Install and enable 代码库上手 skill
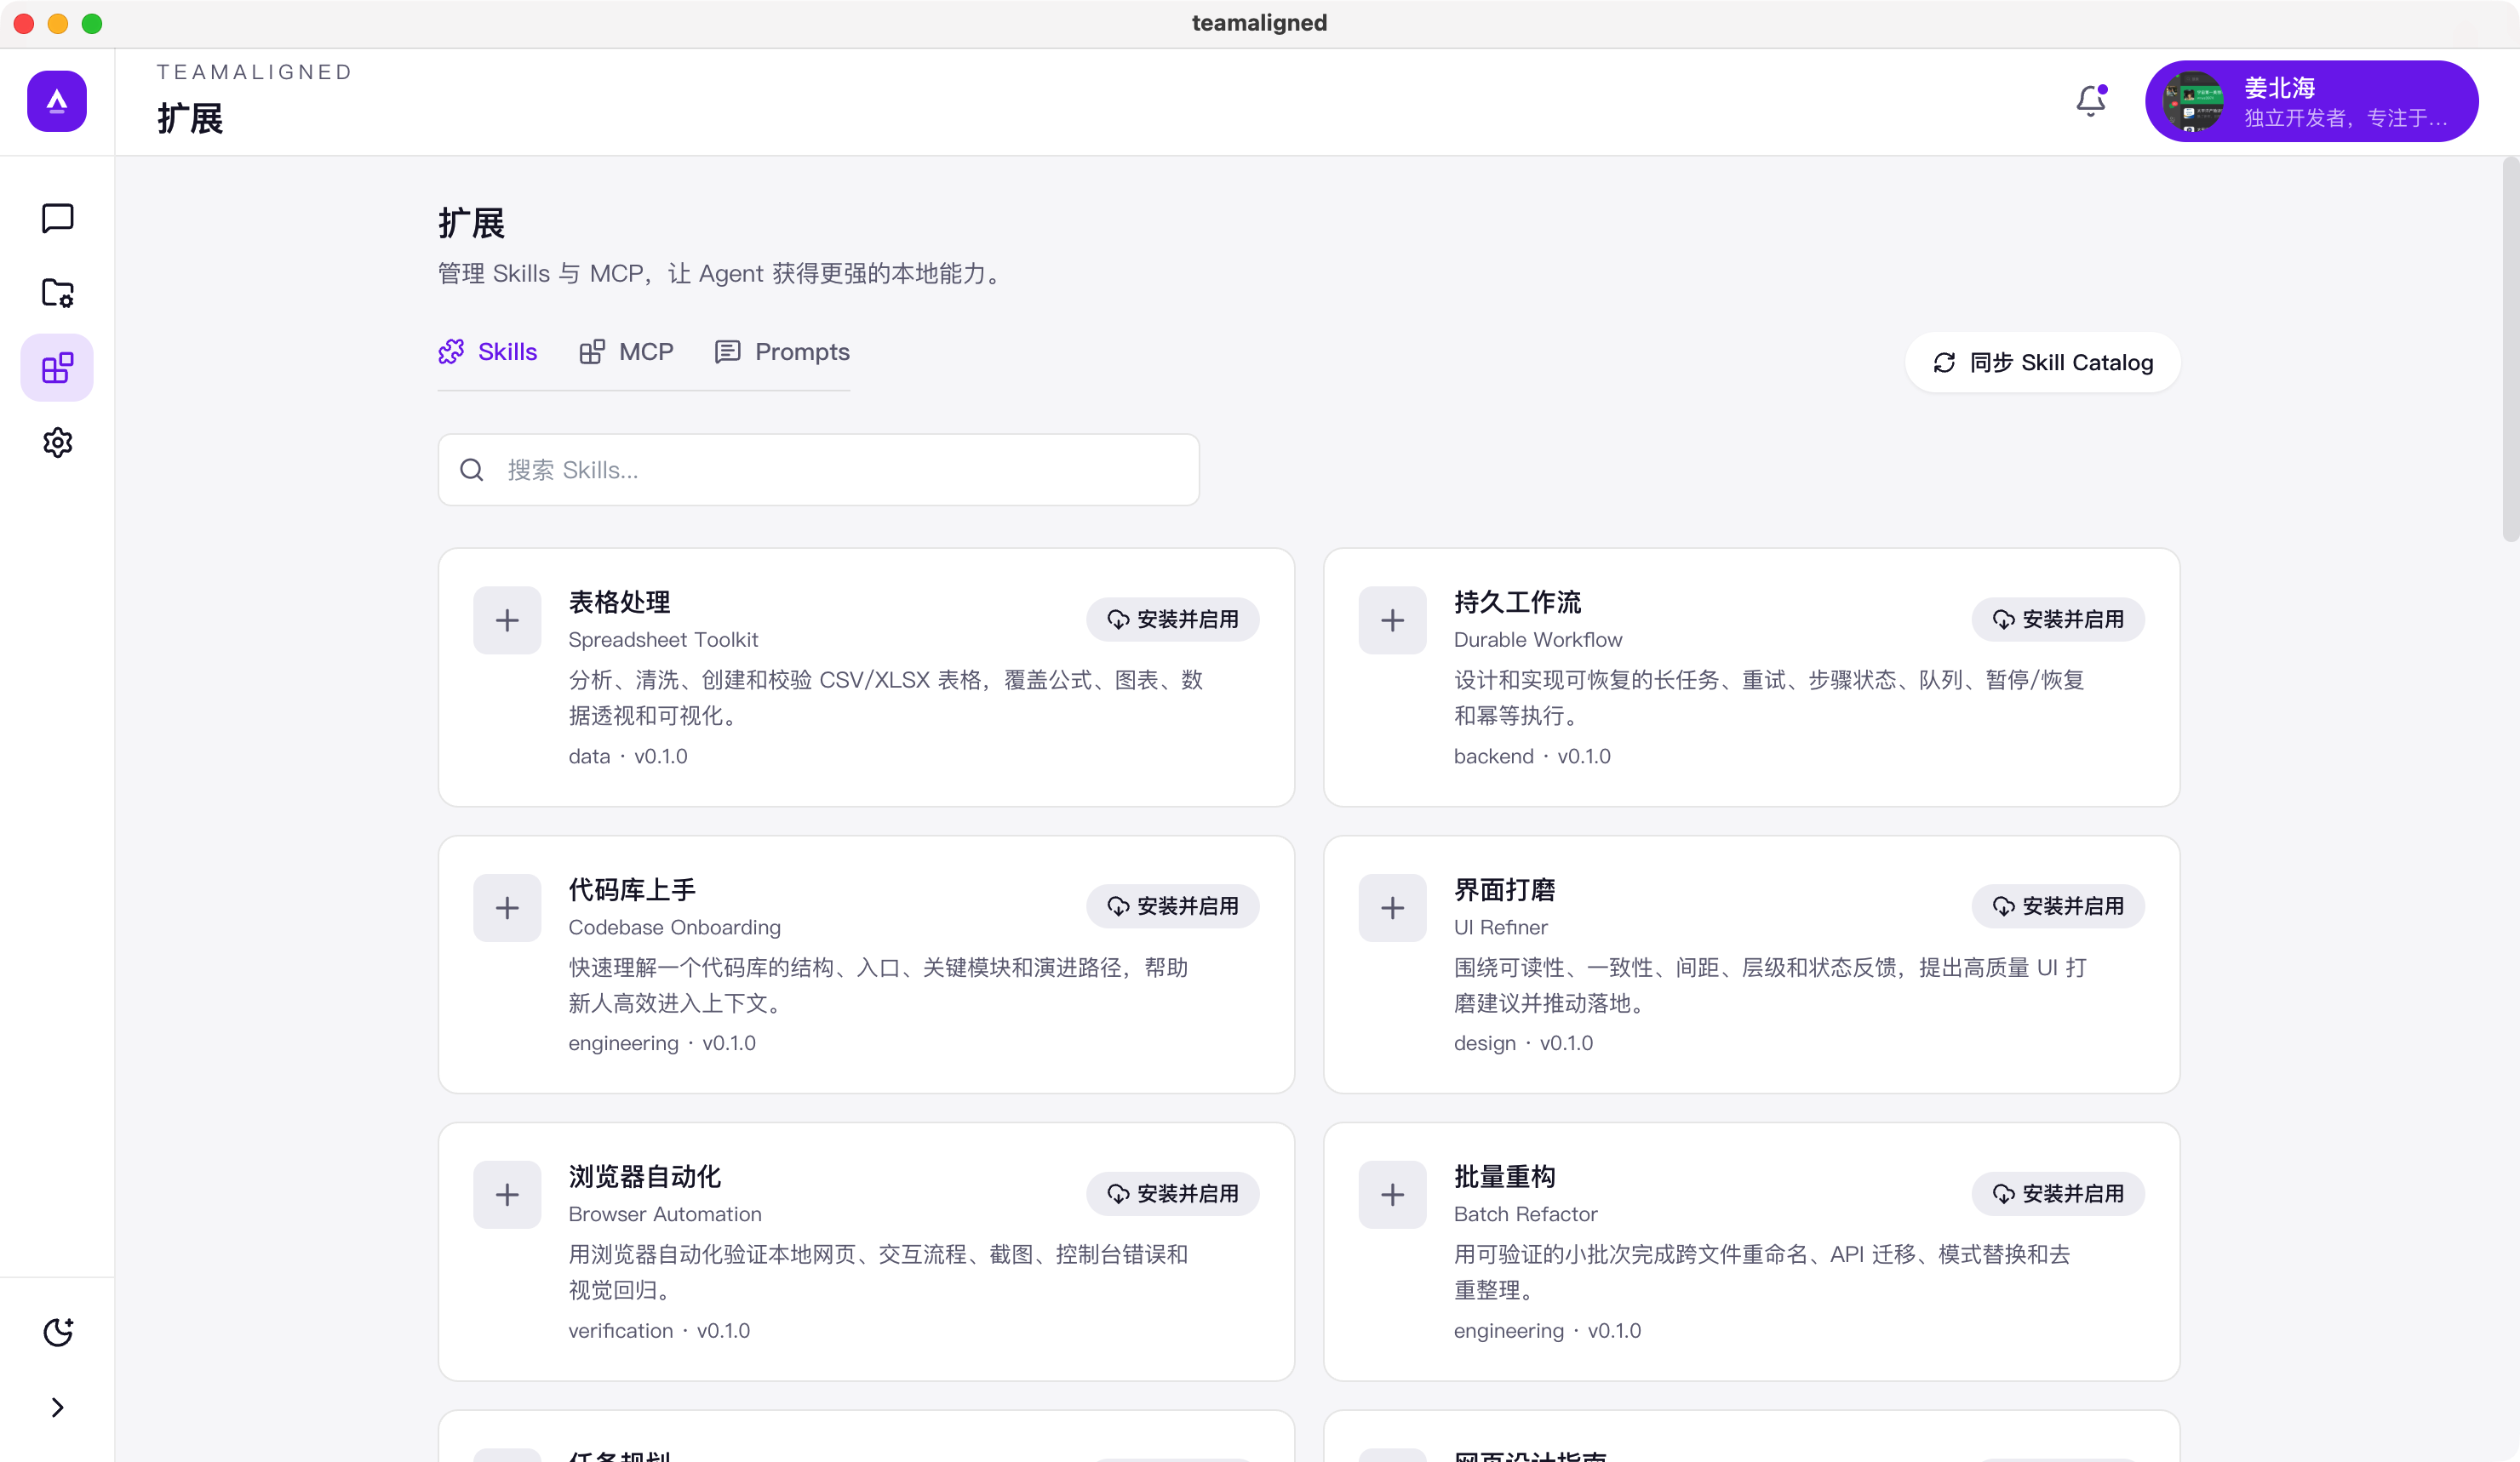This screenshot has height=1462, width=2520. click(1172, 906)
